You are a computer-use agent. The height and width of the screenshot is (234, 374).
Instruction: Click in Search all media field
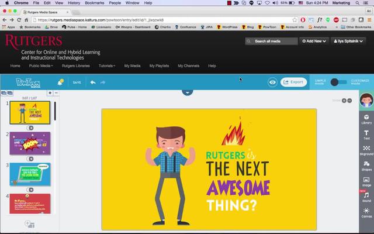(271, 41)
